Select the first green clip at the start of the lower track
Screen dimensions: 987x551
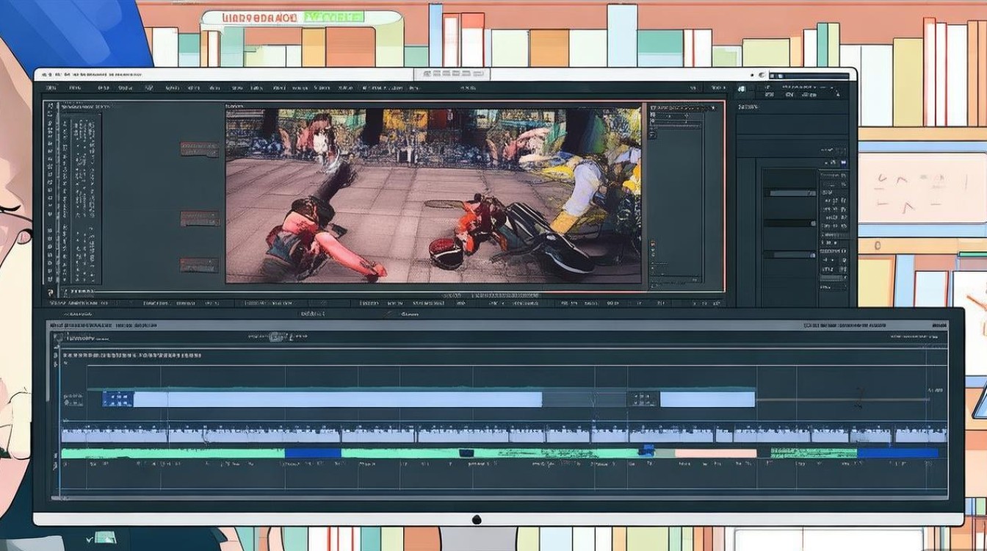point(173,453)
